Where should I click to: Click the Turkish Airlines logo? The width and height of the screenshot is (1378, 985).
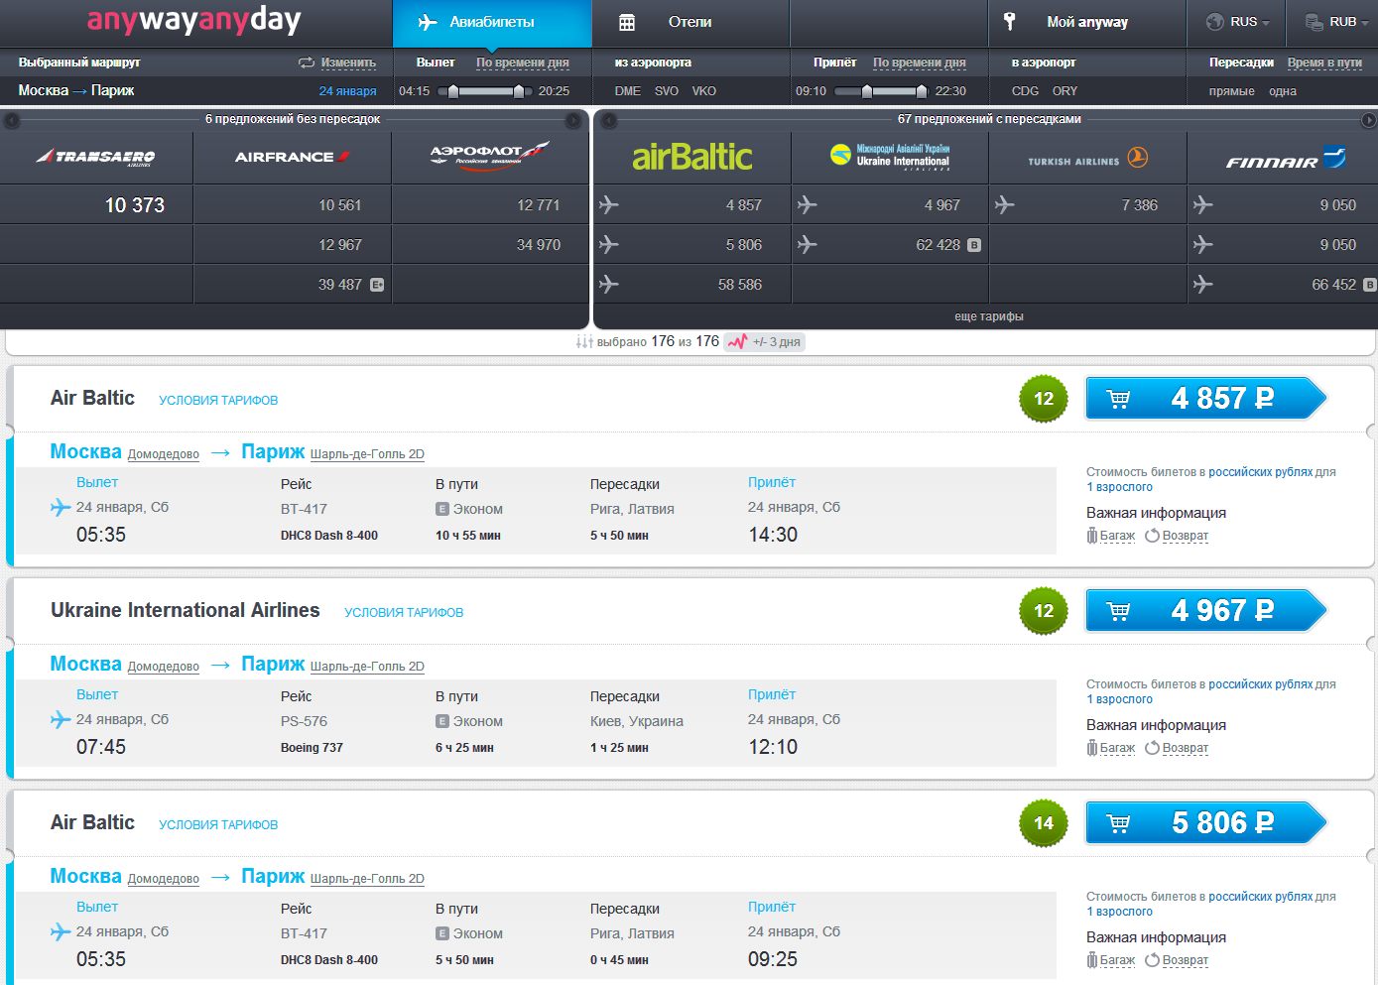(1087, 158)
